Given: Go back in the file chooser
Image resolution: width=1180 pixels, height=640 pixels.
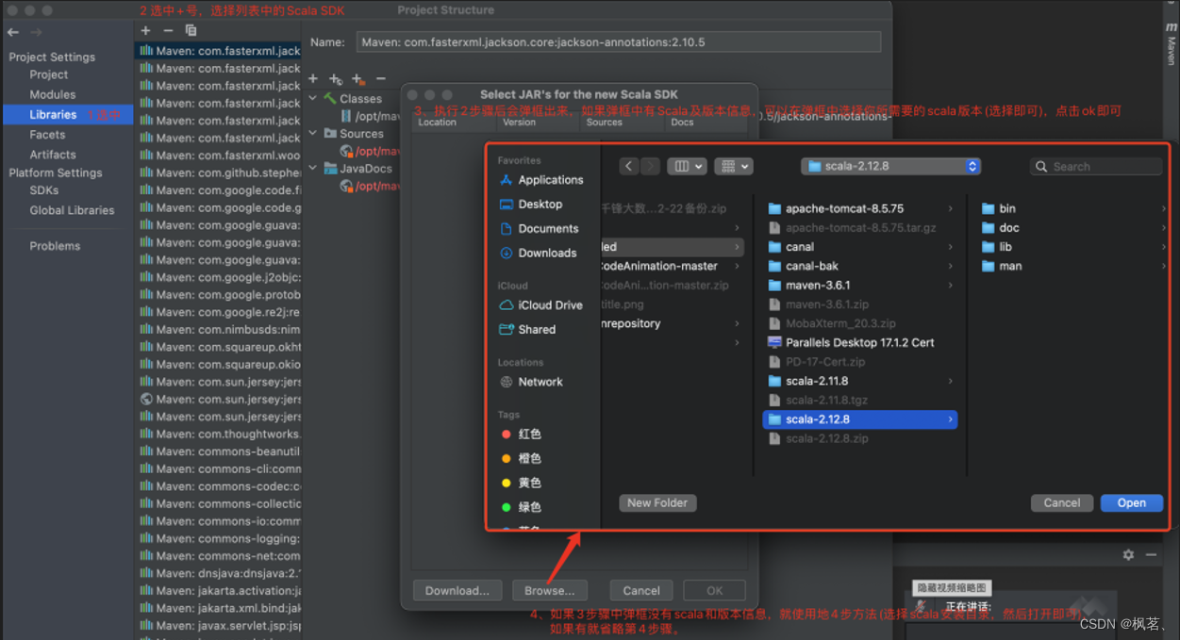Looking at the screenshot, I should pos(629,166).
